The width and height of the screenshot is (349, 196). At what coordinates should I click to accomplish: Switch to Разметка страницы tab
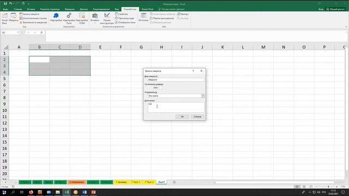50,9
